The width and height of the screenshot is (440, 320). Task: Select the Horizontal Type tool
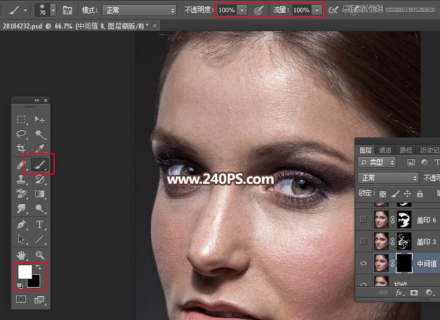[40, 225]
